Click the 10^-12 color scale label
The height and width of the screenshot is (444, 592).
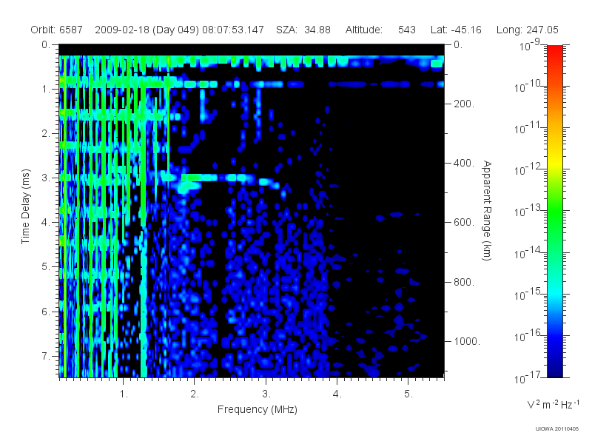(x=527, y=170)
